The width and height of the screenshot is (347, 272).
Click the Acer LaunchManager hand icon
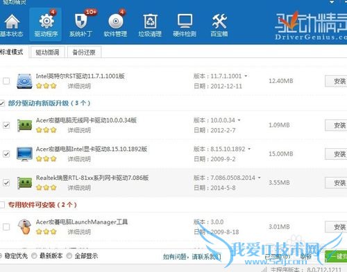pos(24,226)
